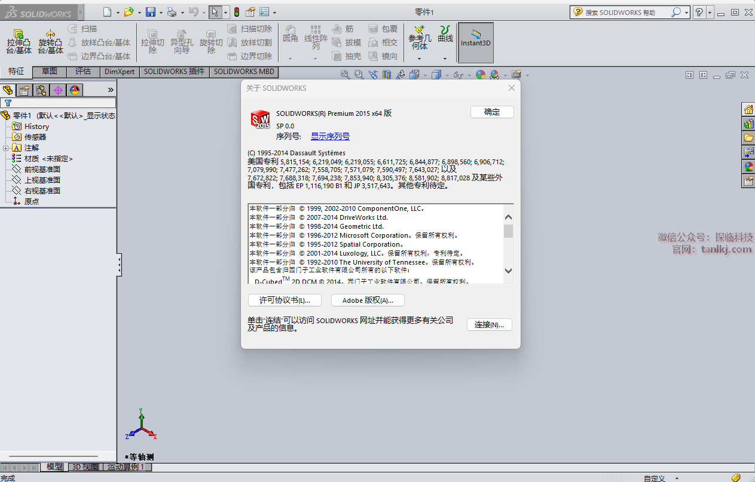Open the ConfigurationManager tab icon

[41, 90]
